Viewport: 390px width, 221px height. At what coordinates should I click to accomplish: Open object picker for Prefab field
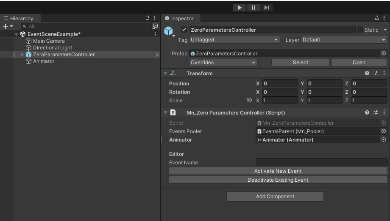384,54
